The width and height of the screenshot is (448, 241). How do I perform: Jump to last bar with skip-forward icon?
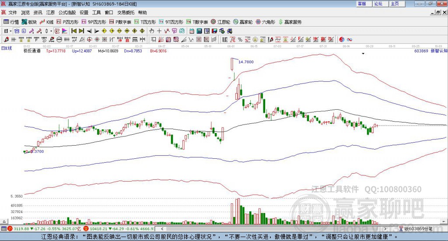tap(81, 31)
